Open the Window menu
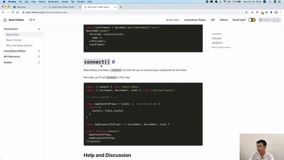 81,2
